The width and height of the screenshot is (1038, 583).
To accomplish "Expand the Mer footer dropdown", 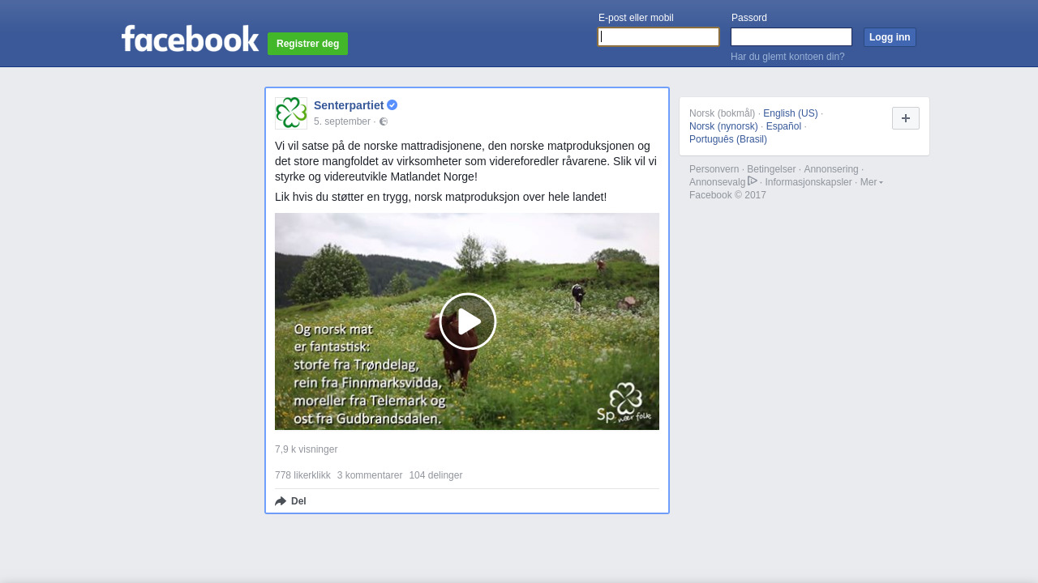I will (x=872, y=182).
